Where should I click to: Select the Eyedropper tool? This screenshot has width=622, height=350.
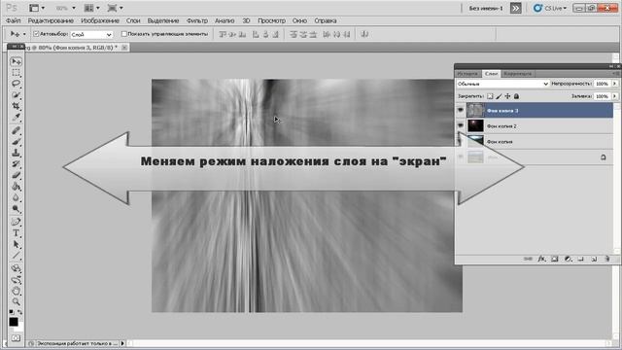(x=16, y=117)
